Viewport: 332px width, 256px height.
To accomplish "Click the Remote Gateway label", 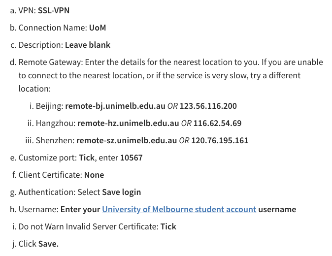I will coord(51,62).
